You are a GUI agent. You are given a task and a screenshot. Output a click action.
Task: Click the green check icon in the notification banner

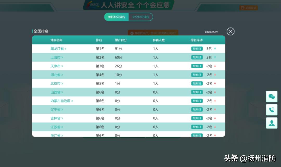(x=132, y=33)
